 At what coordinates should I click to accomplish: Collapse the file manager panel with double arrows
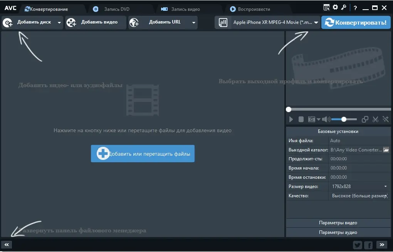point(6,244)
